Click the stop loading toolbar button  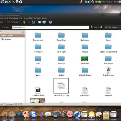29,22
